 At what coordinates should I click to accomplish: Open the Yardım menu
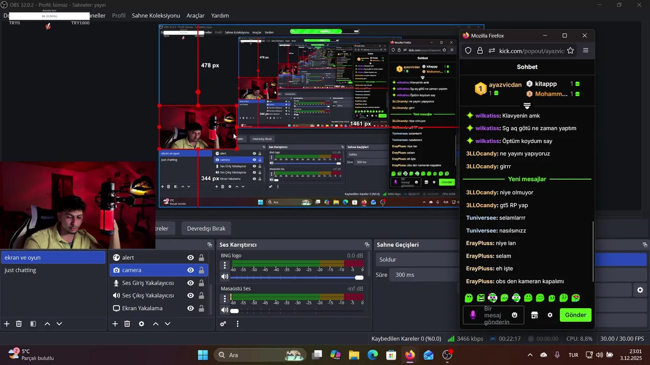(220, 16)
